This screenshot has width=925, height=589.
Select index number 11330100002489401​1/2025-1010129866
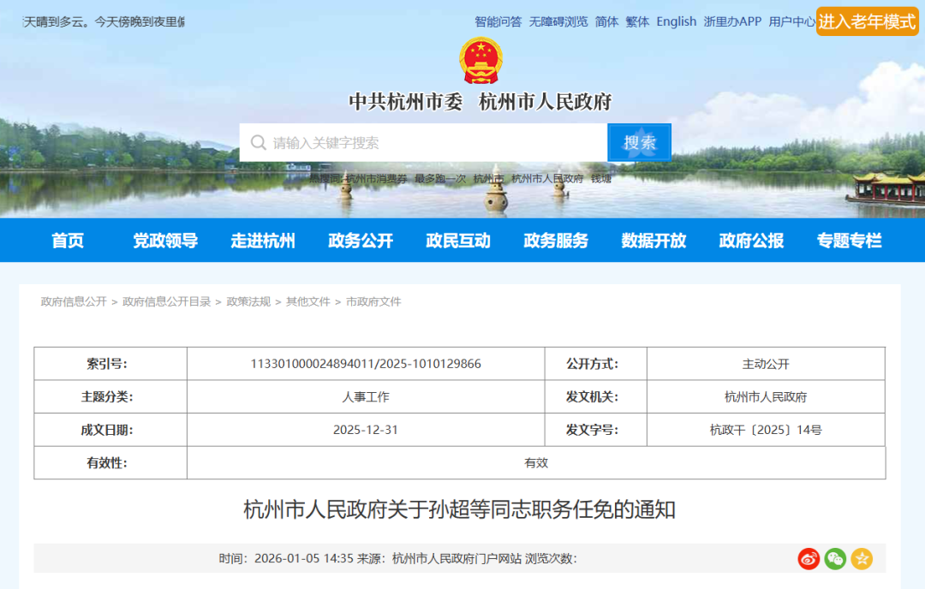[x=366, y=364]
